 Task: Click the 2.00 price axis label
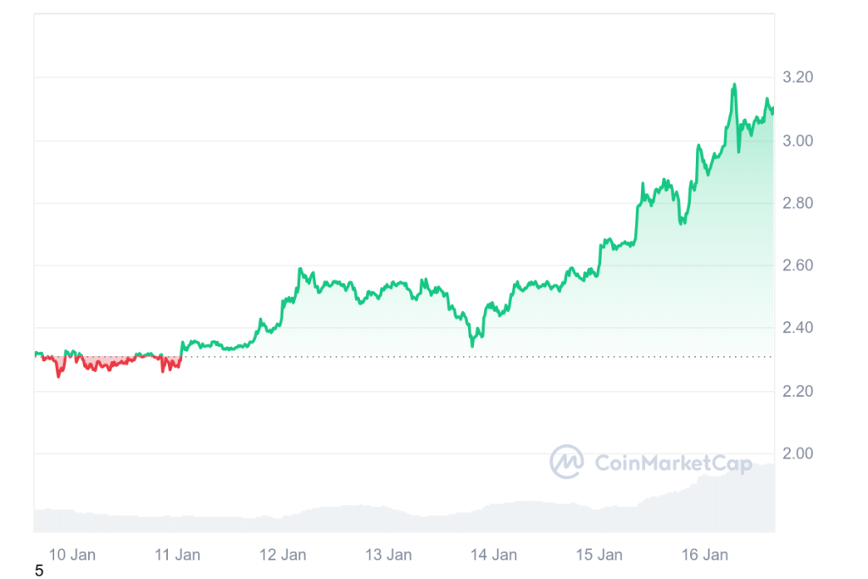pyautogui.click(x=798, y=454)
